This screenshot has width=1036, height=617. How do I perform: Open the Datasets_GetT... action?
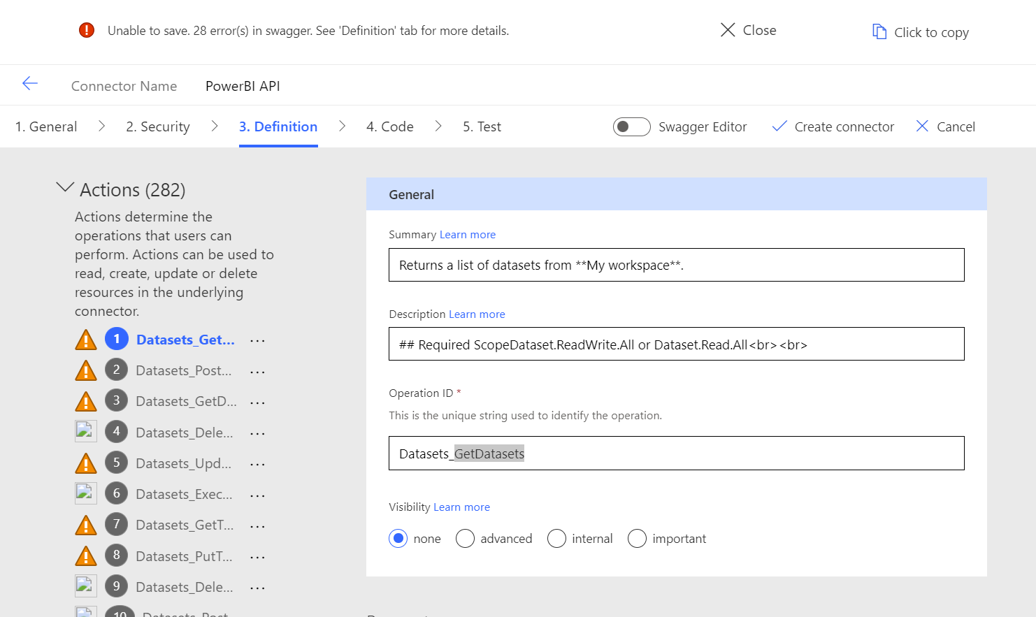point(185,525)
